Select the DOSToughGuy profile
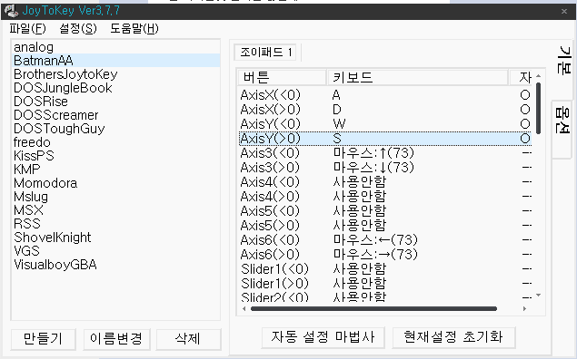The width and height of the screenshot is (577, 359). (116, 129)
